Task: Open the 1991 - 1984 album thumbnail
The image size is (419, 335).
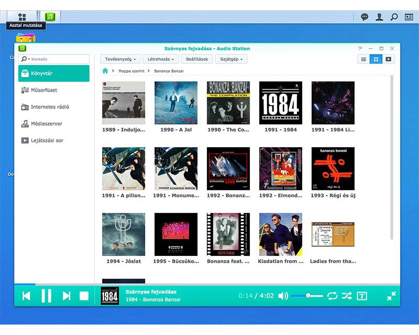Action: 281,103
